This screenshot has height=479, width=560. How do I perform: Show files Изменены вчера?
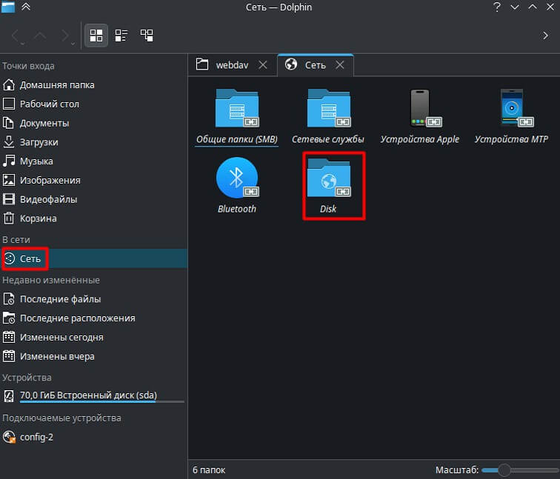93,356
